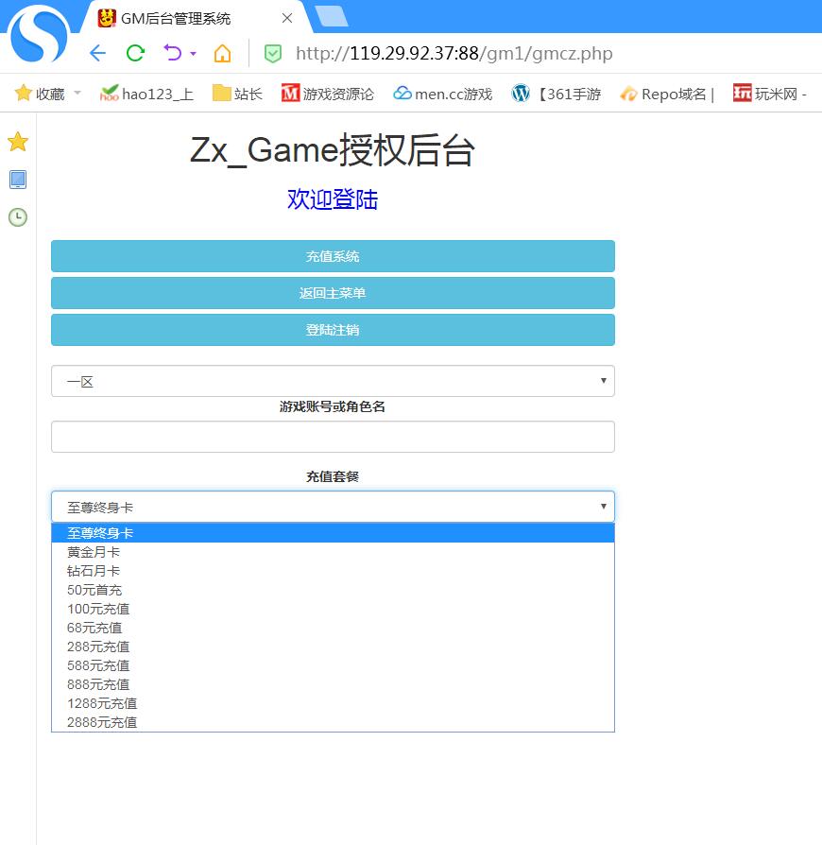The image size is (822, 845).
Task: Select 黄金月卡 from the list
Action: (94, 552)
